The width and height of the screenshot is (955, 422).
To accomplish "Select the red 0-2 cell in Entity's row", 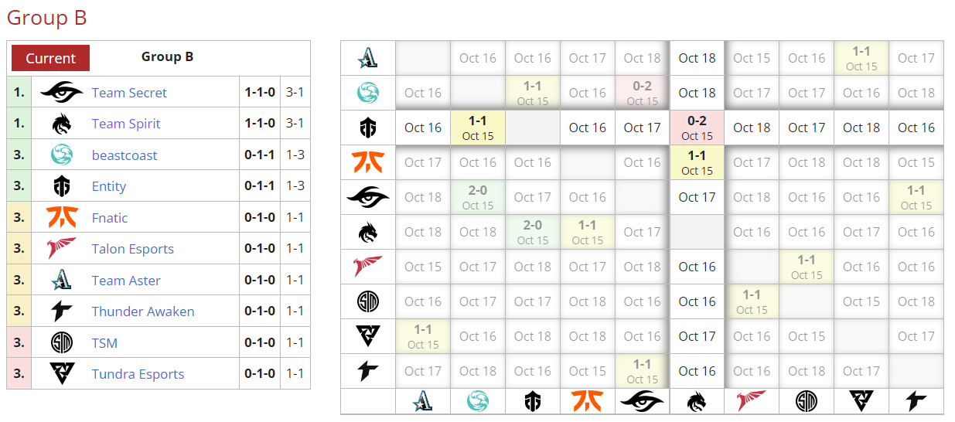I will click(x=697, y=128).
